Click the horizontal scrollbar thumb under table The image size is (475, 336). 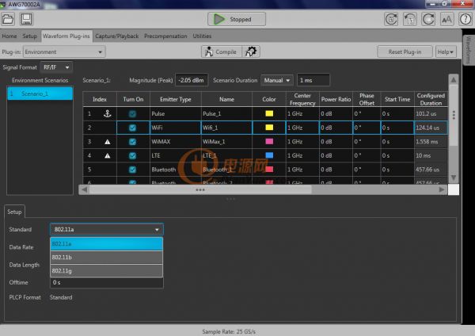pyautogui.click(x=200, y=189)
